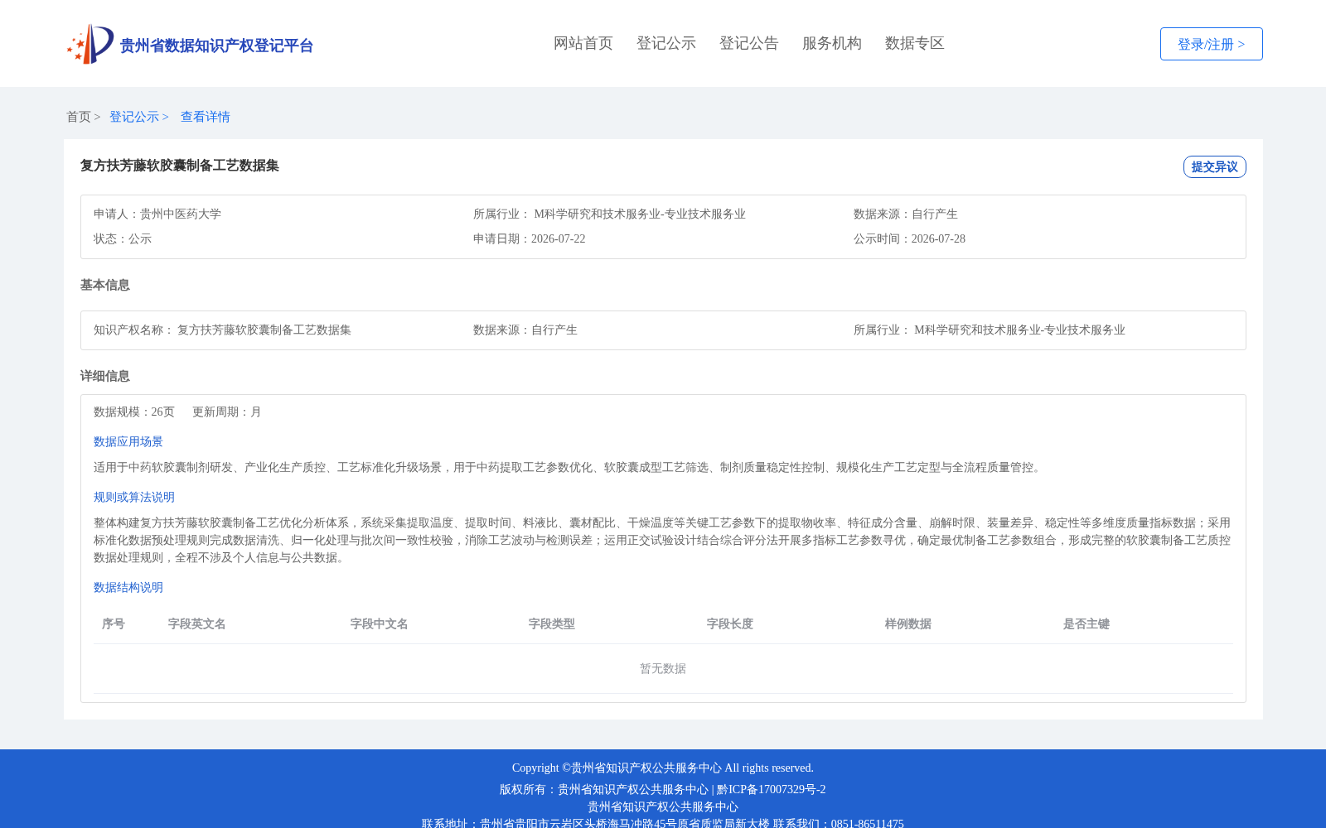Click the 暂无数据 empty table message
Screen dimensions: 1326x828
click(x=663, y=668)
